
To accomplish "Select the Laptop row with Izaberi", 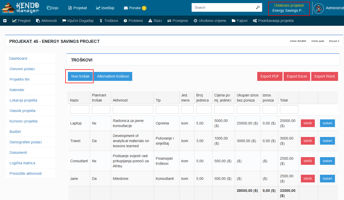I will click(327, 123).
